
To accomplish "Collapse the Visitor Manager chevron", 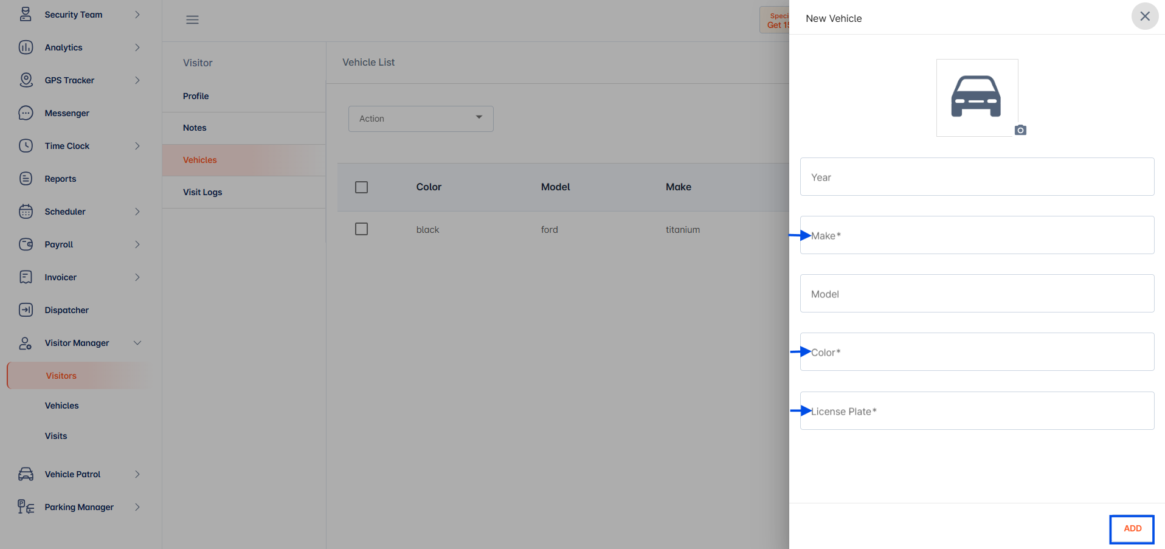I will click(137, 343).
